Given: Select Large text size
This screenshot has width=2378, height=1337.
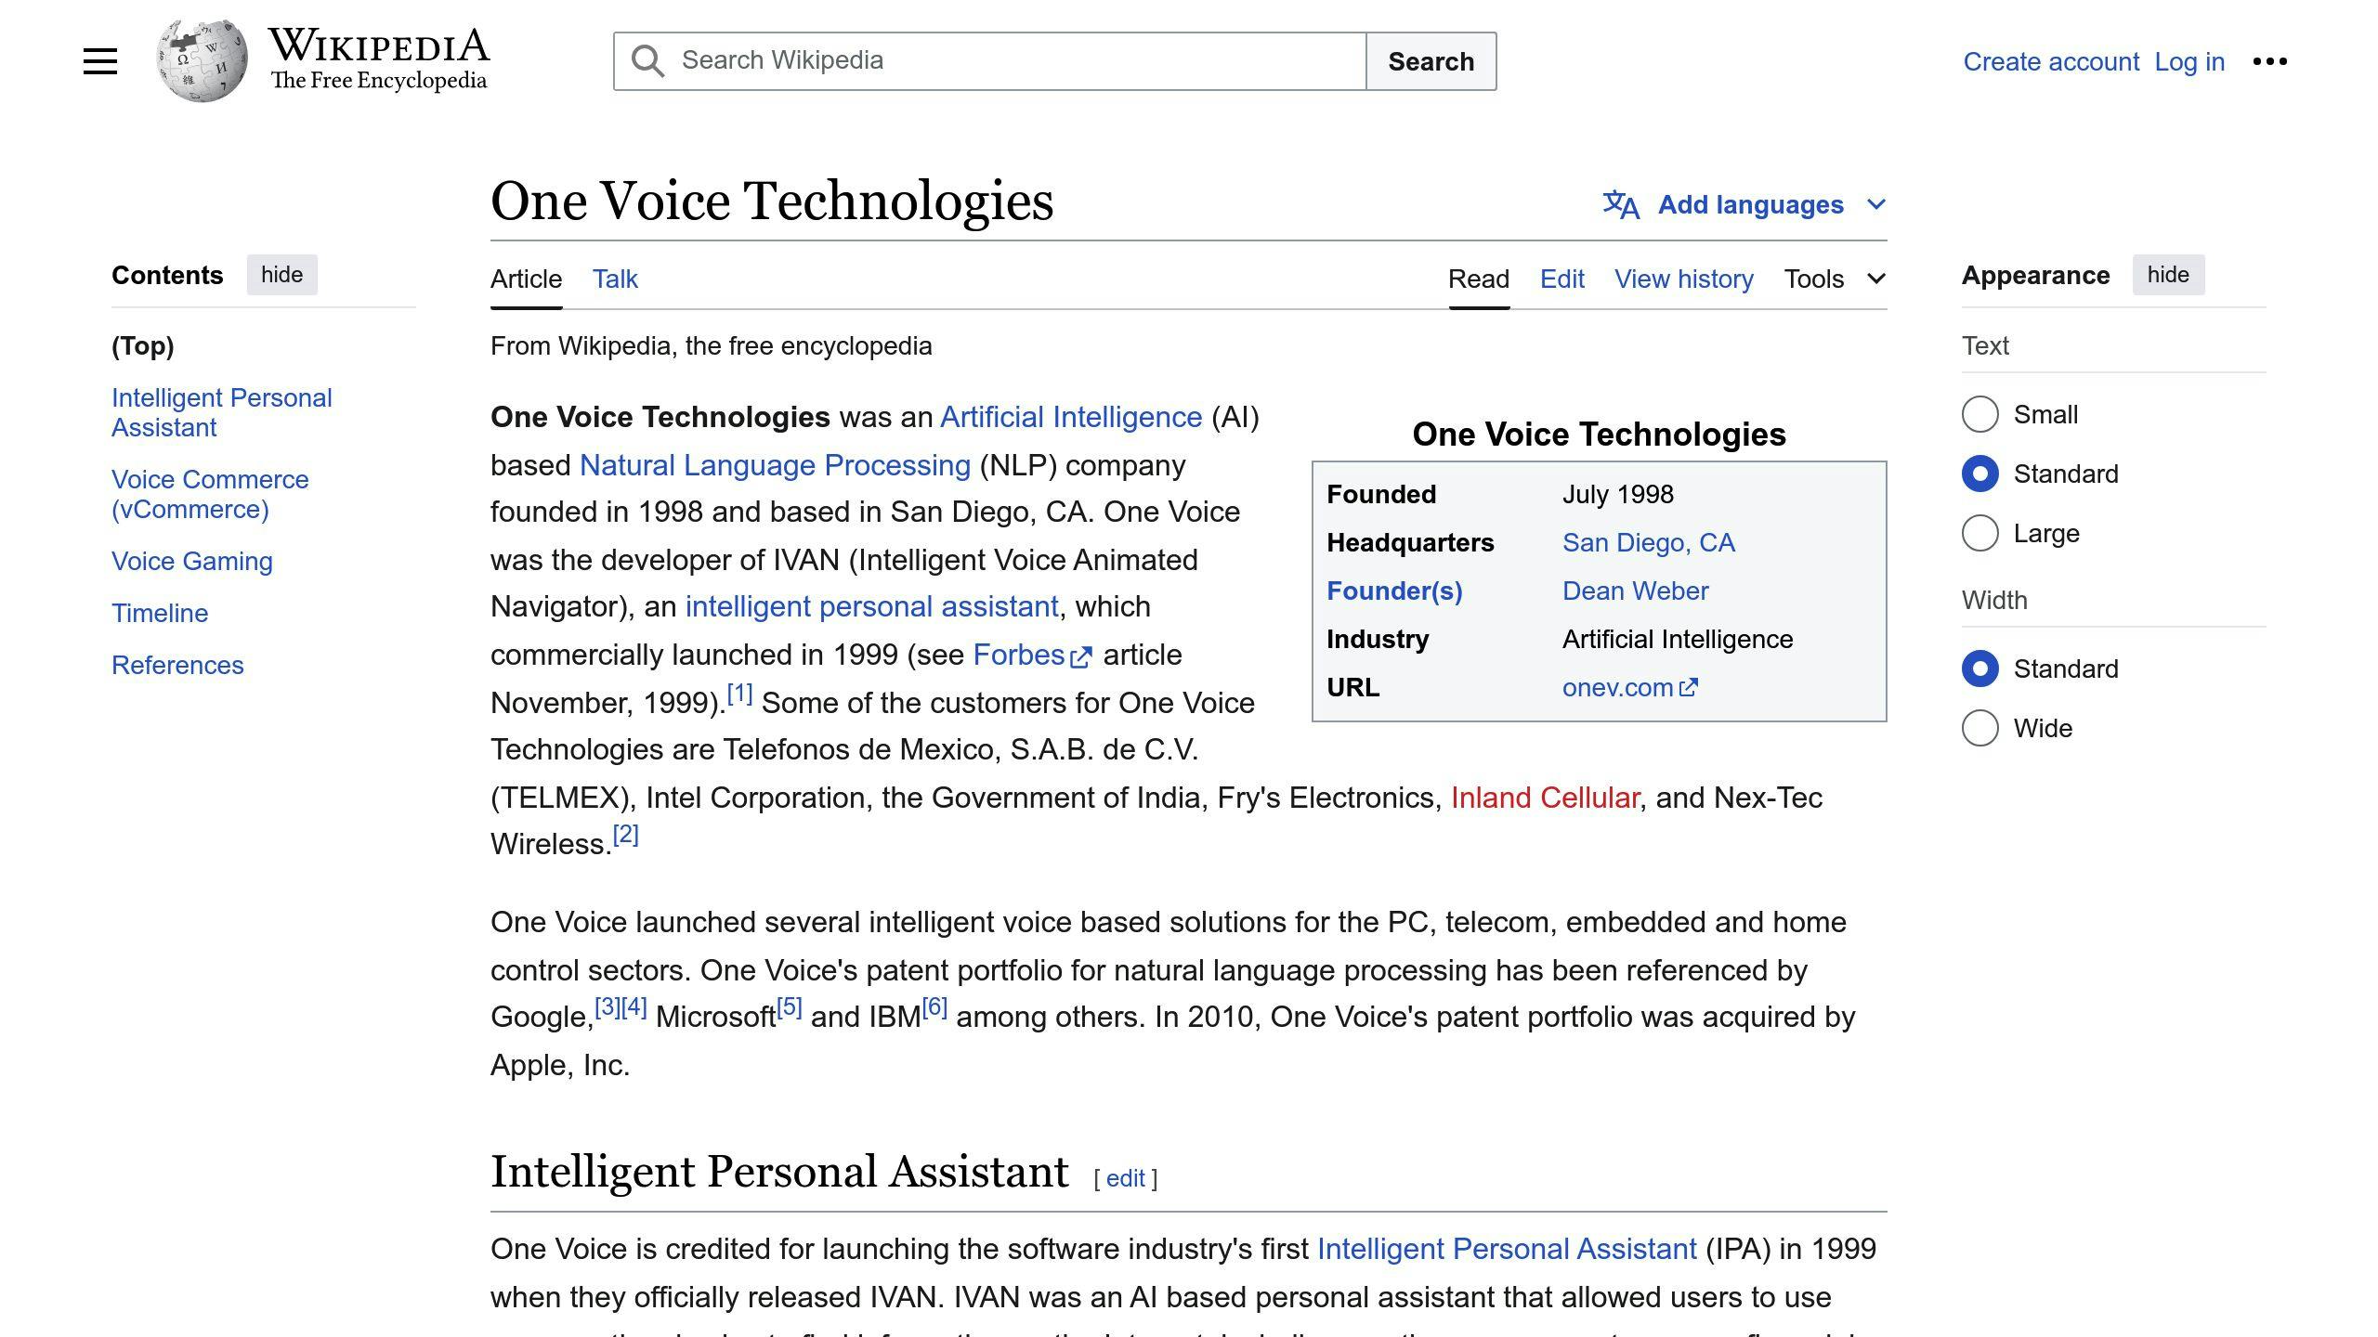Looking at the screenshot, I should click(x=1979, y=533).
